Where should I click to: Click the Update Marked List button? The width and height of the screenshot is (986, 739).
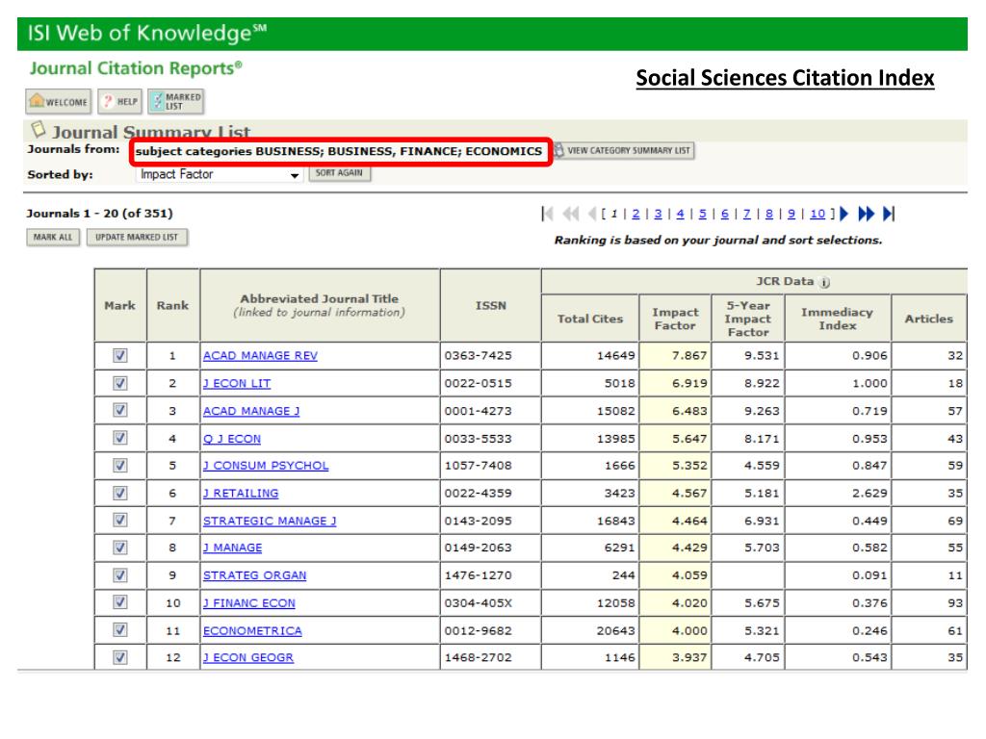[x=137, y=238]
